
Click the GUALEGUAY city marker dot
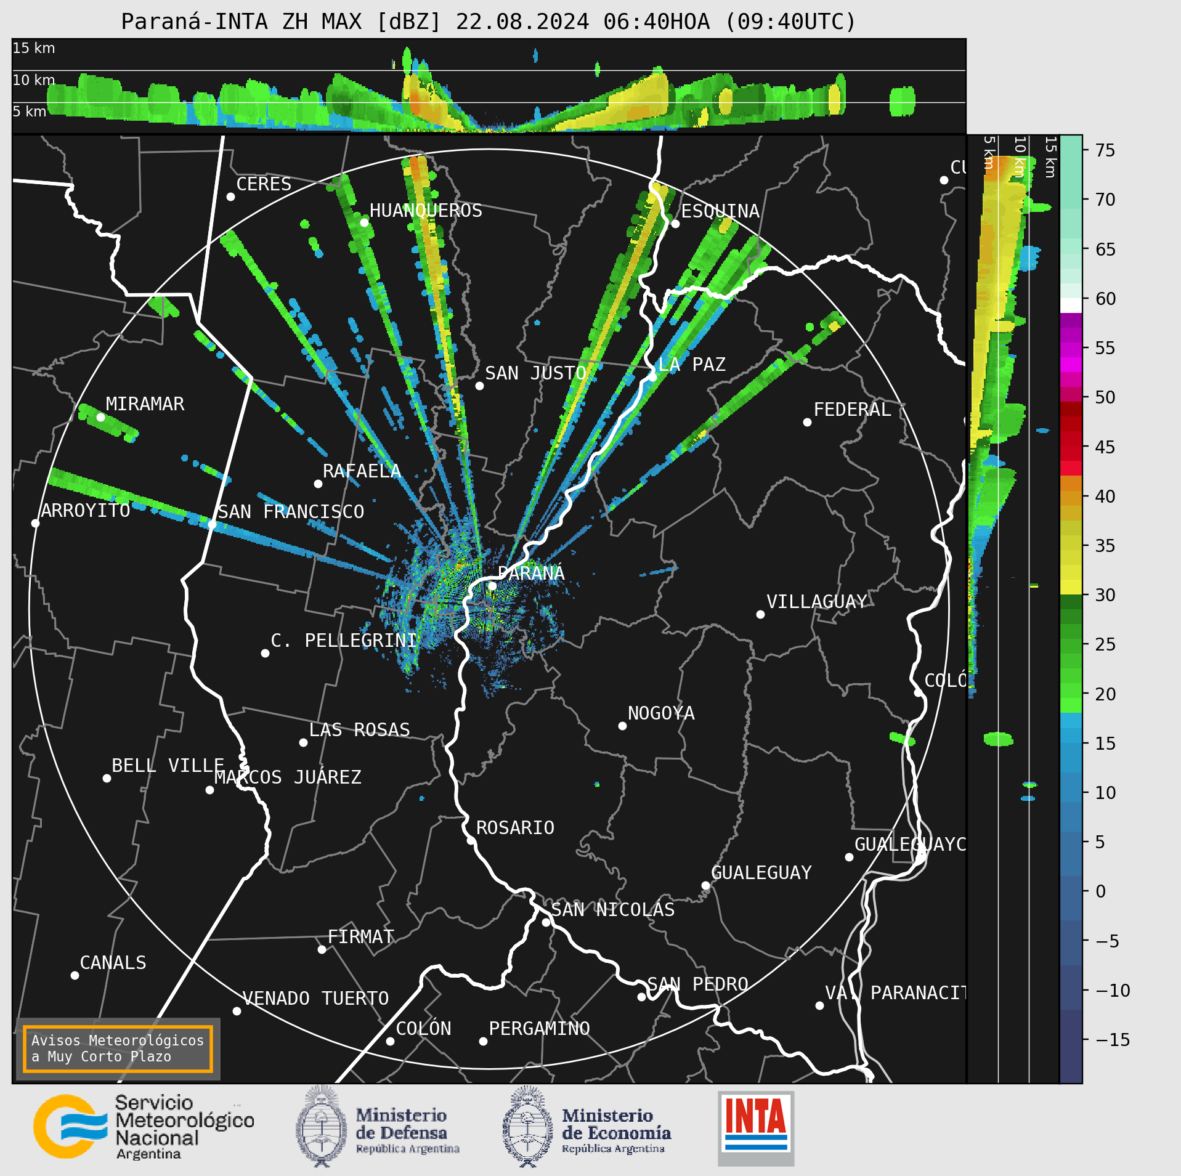coord(705,885)
